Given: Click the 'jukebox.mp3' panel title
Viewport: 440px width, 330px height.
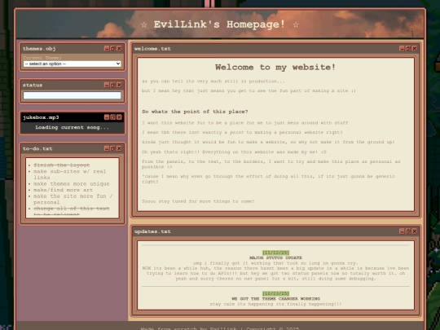Looking at the screenshot, I should coord(41,117).
